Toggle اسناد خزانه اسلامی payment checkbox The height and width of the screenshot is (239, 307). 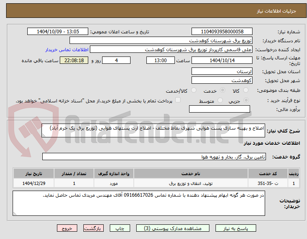click(178, 100)
